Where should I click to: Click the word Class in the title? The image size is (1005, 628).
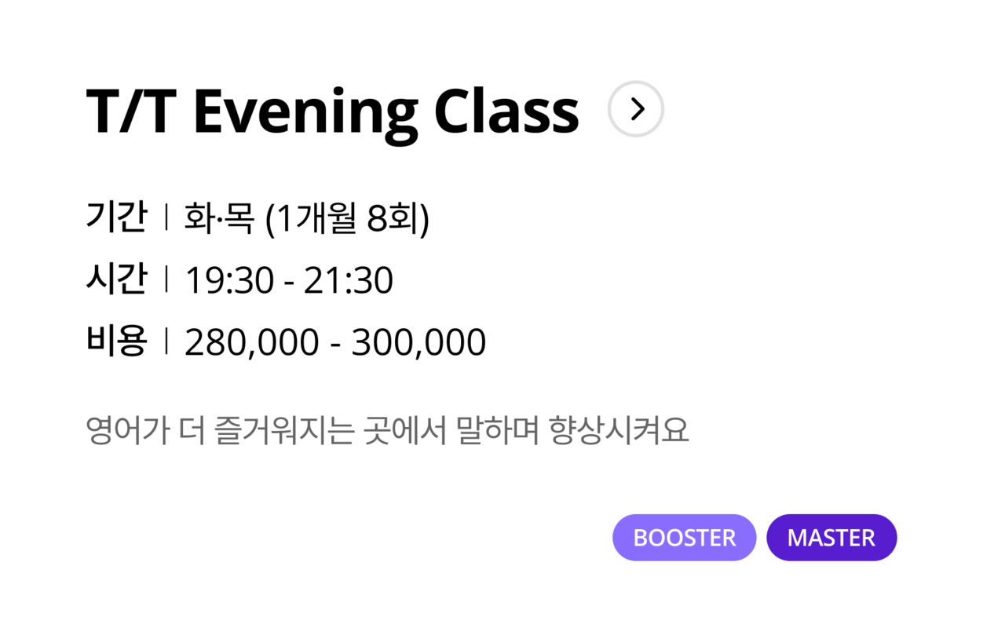[x=506, y=111]
